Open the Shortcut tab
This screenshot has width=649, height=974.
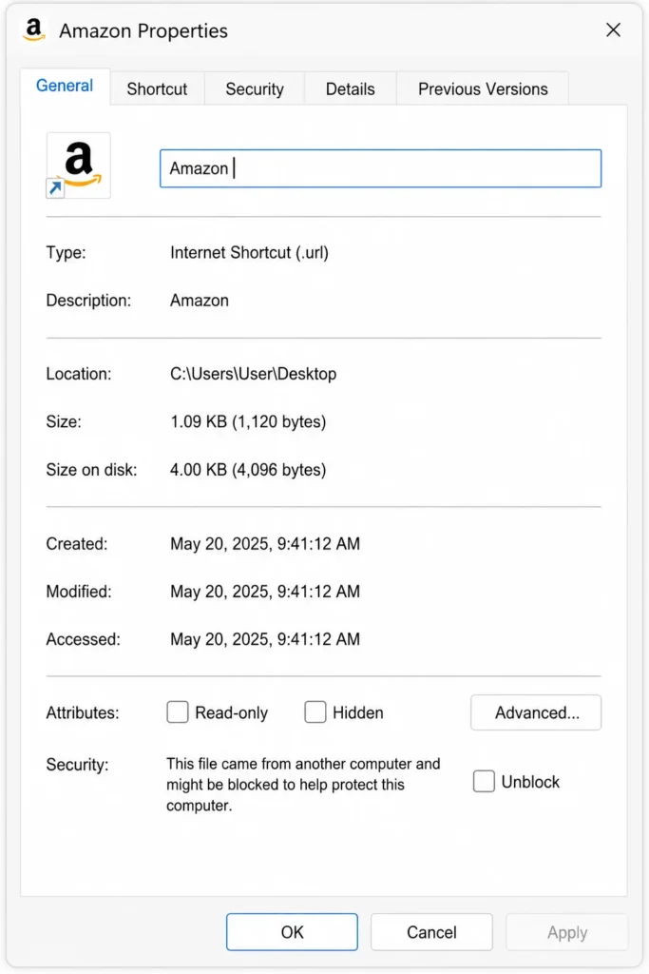coord(157,88)
